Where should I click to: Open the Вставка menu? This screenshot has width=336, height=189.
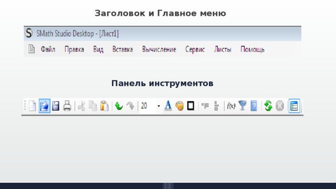[122, 49]
